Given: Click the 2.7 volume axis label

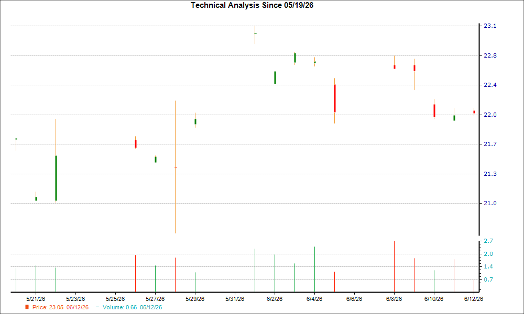Looking at the screenshot, I should [488, 241].
